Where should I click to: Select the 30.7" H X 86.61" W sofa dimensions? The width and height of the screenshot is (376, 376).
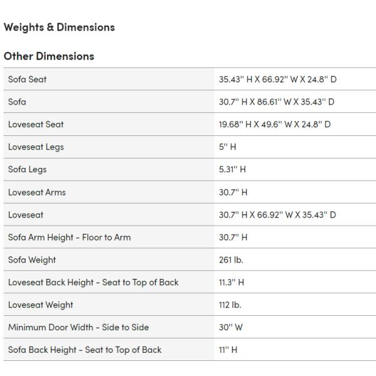pyautogui.click(x=276, y=102)
